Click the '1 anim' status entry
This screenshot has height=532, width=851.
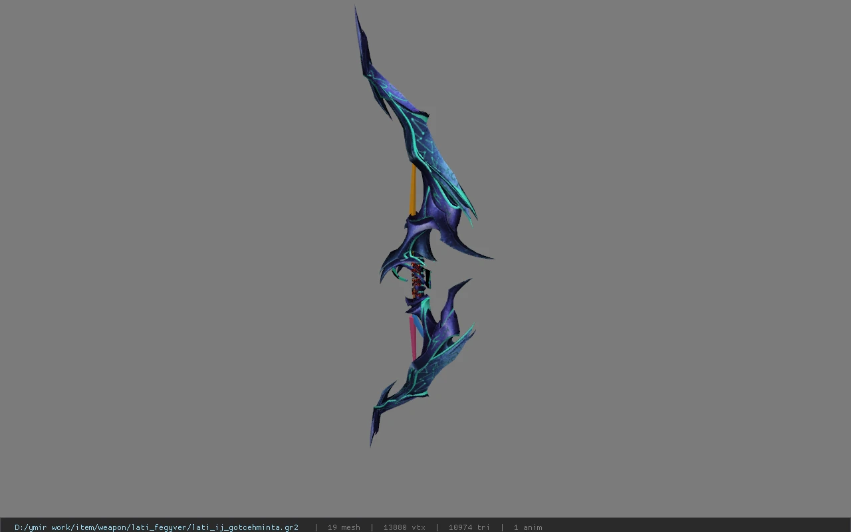coord(528,527)
